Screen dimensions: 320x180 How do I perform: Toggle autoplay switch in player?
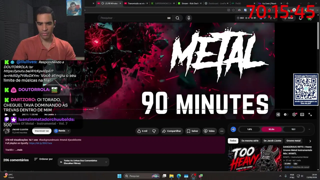coord(285,114)
